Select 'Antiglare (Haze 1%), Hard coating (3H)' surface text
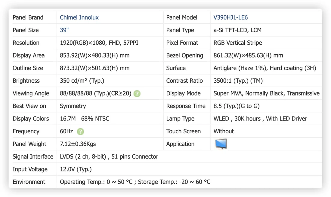The image size is (331, 197). click(265, 68)
